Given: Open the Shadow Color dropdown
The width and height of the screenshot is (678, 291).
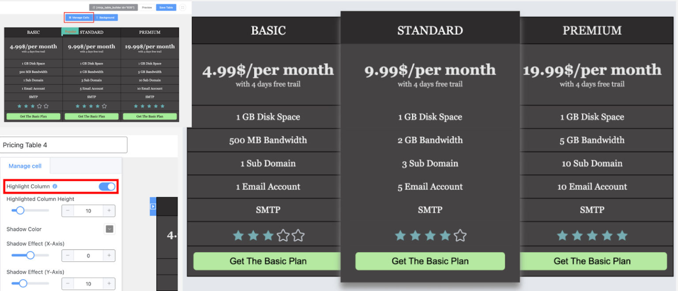Looking at the screenshot, I should (109, 229).
